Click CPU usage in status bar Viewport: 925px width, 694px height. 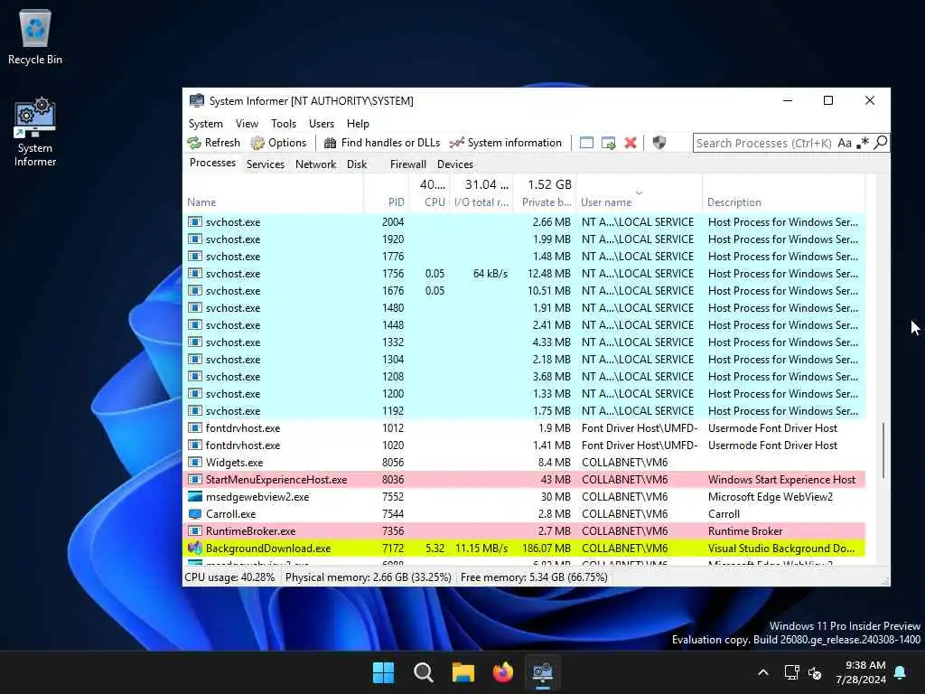click(x=229, y=577)
